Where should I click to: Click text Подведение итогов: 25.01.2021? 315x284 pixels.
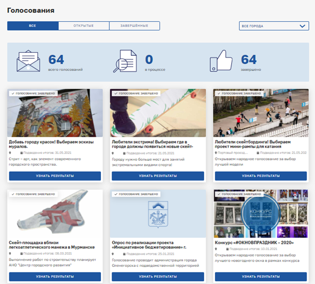pos(151,254)
